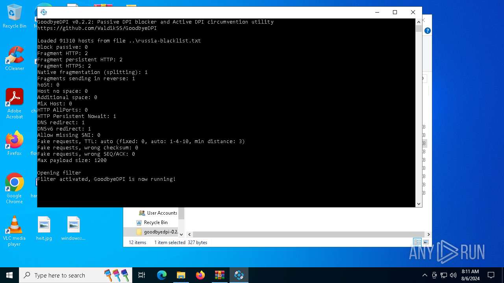Select the CCleaner desktop shortcut
Image resolution: width=504 pixels, height=283 pixels.
(x=15, y=59)
